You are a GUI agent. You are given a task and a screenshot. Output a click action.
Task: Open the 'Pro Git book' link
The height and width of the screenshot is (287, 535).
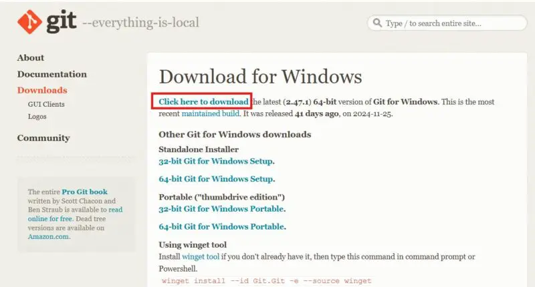[85, 192]
